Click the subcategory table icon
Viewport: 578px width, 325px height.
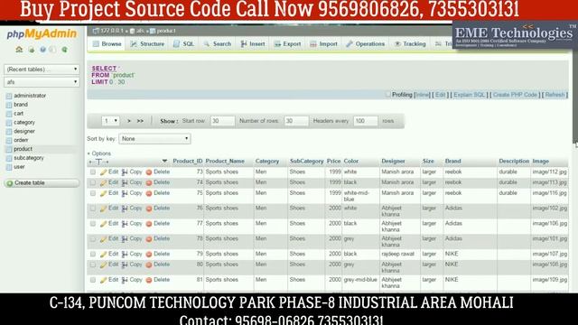pyautogui.click(x=9, y=158)
